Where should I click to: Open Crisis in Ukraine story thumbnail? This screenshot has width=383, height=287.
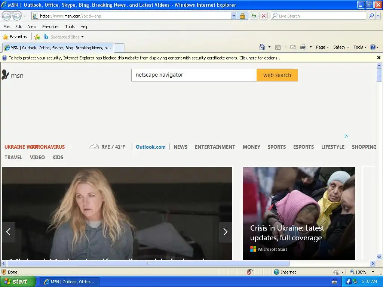299,213
